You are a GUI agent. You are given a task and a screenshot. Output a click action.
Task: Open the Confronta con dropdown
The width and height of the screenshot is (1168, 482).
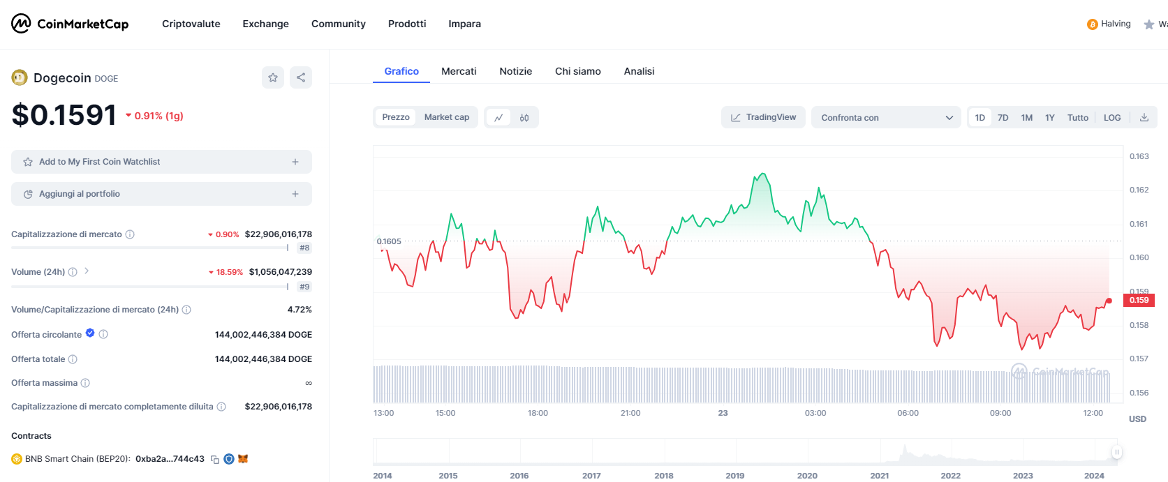tap(886, 118)
